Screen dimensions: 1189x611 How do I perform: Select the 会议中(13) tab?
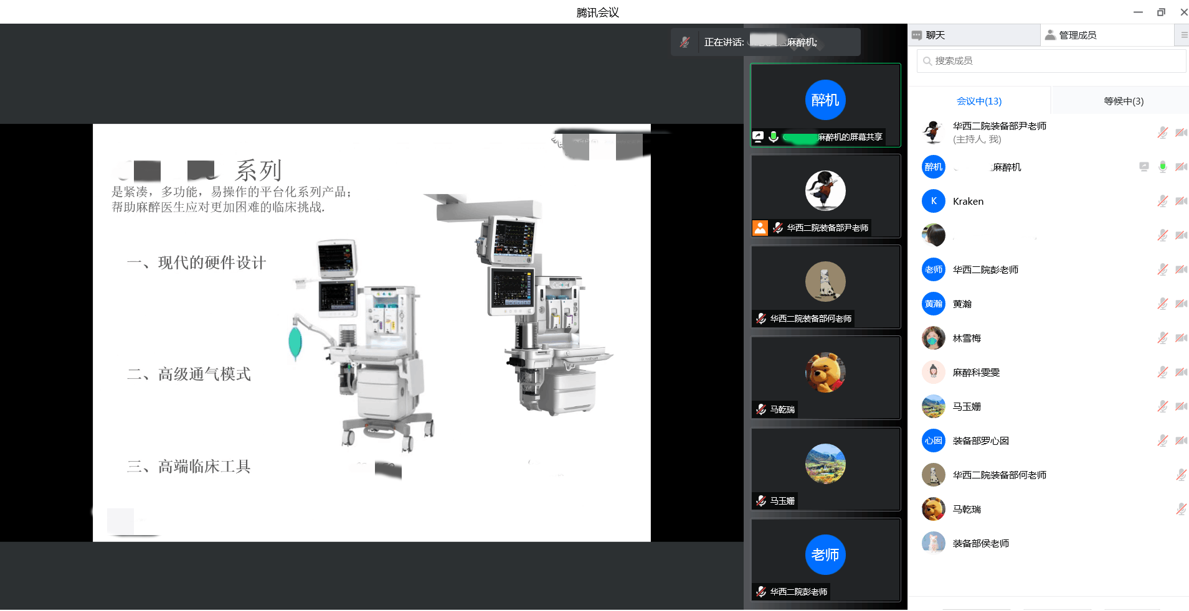point(978,101)
